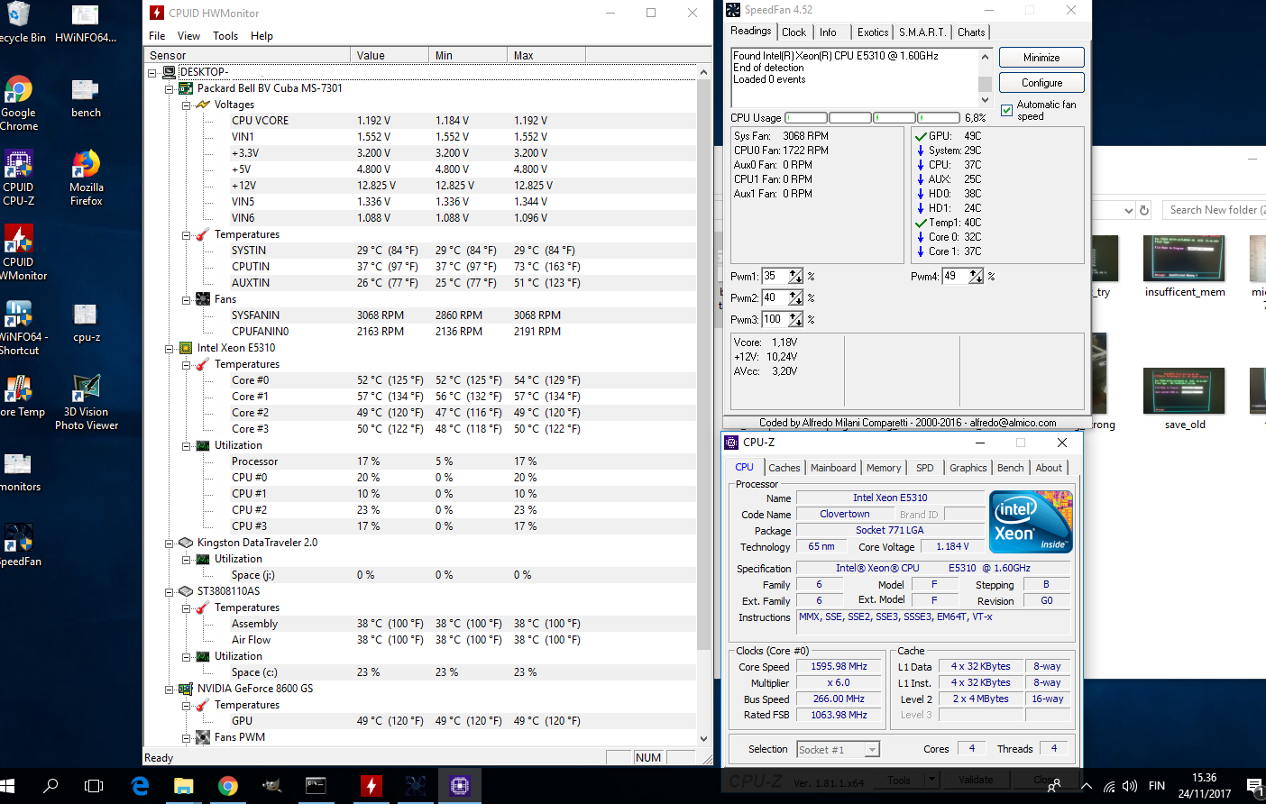
Task: Collapse the NVIDIA GeForce 8600 GS node
Action: 170,689
